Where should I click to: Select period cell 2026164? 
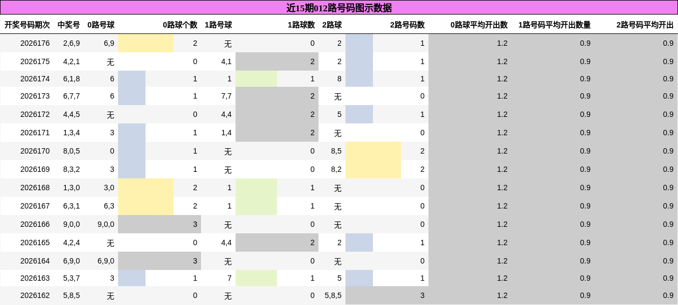click(35, 261)
